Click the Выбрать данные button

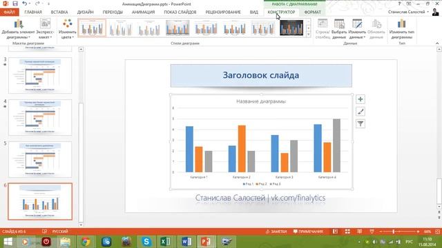pos(339,29)
